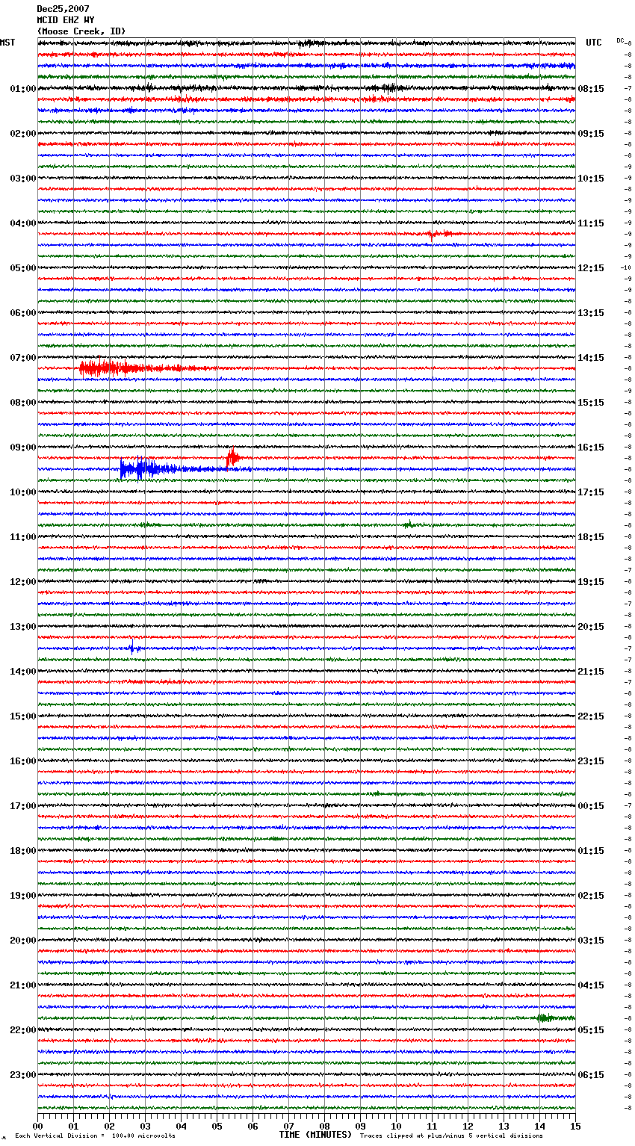Click the UTC time zone header

pos(594,43)
